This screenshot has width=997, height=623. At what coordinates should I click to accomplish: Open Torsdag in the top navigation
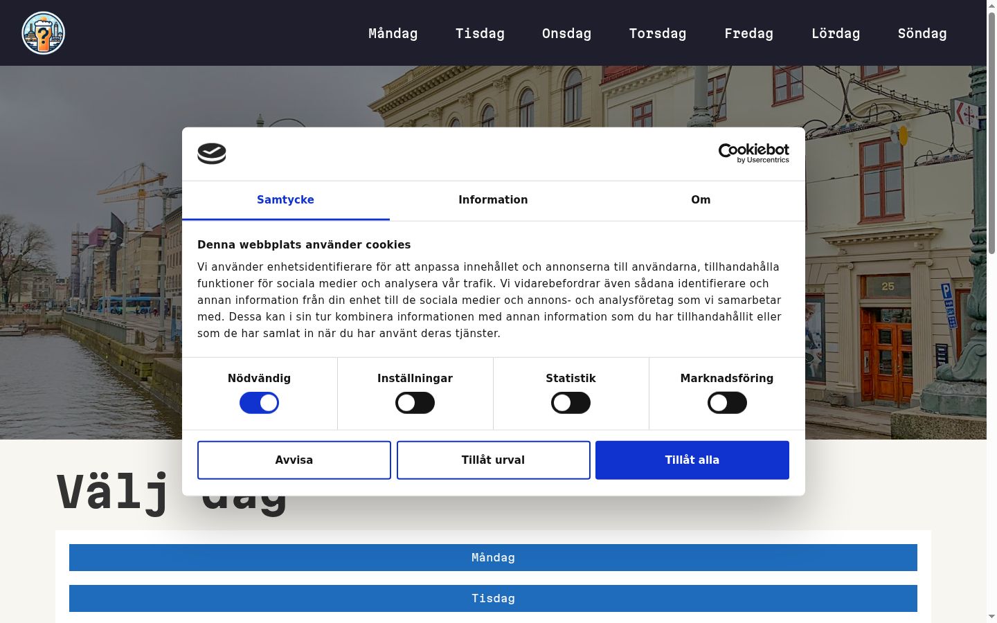tap(658, 33)
